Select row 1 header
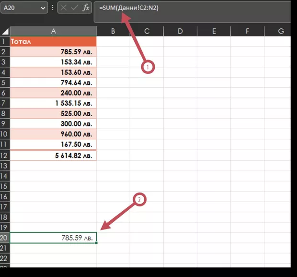297x277 pixels. (5, 41)
